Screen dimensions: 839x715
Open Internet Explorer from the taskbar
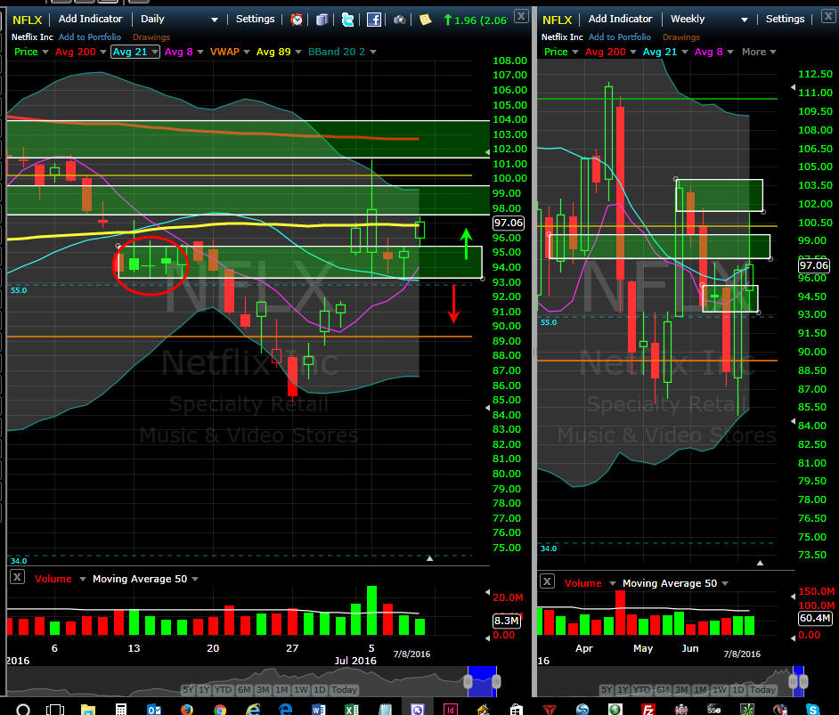coord(253,709)
